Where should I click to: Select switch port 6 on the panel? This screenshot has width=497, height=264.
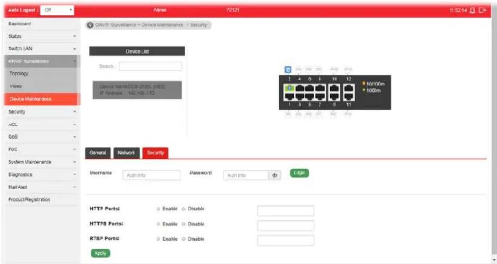(x=309, y=88)
